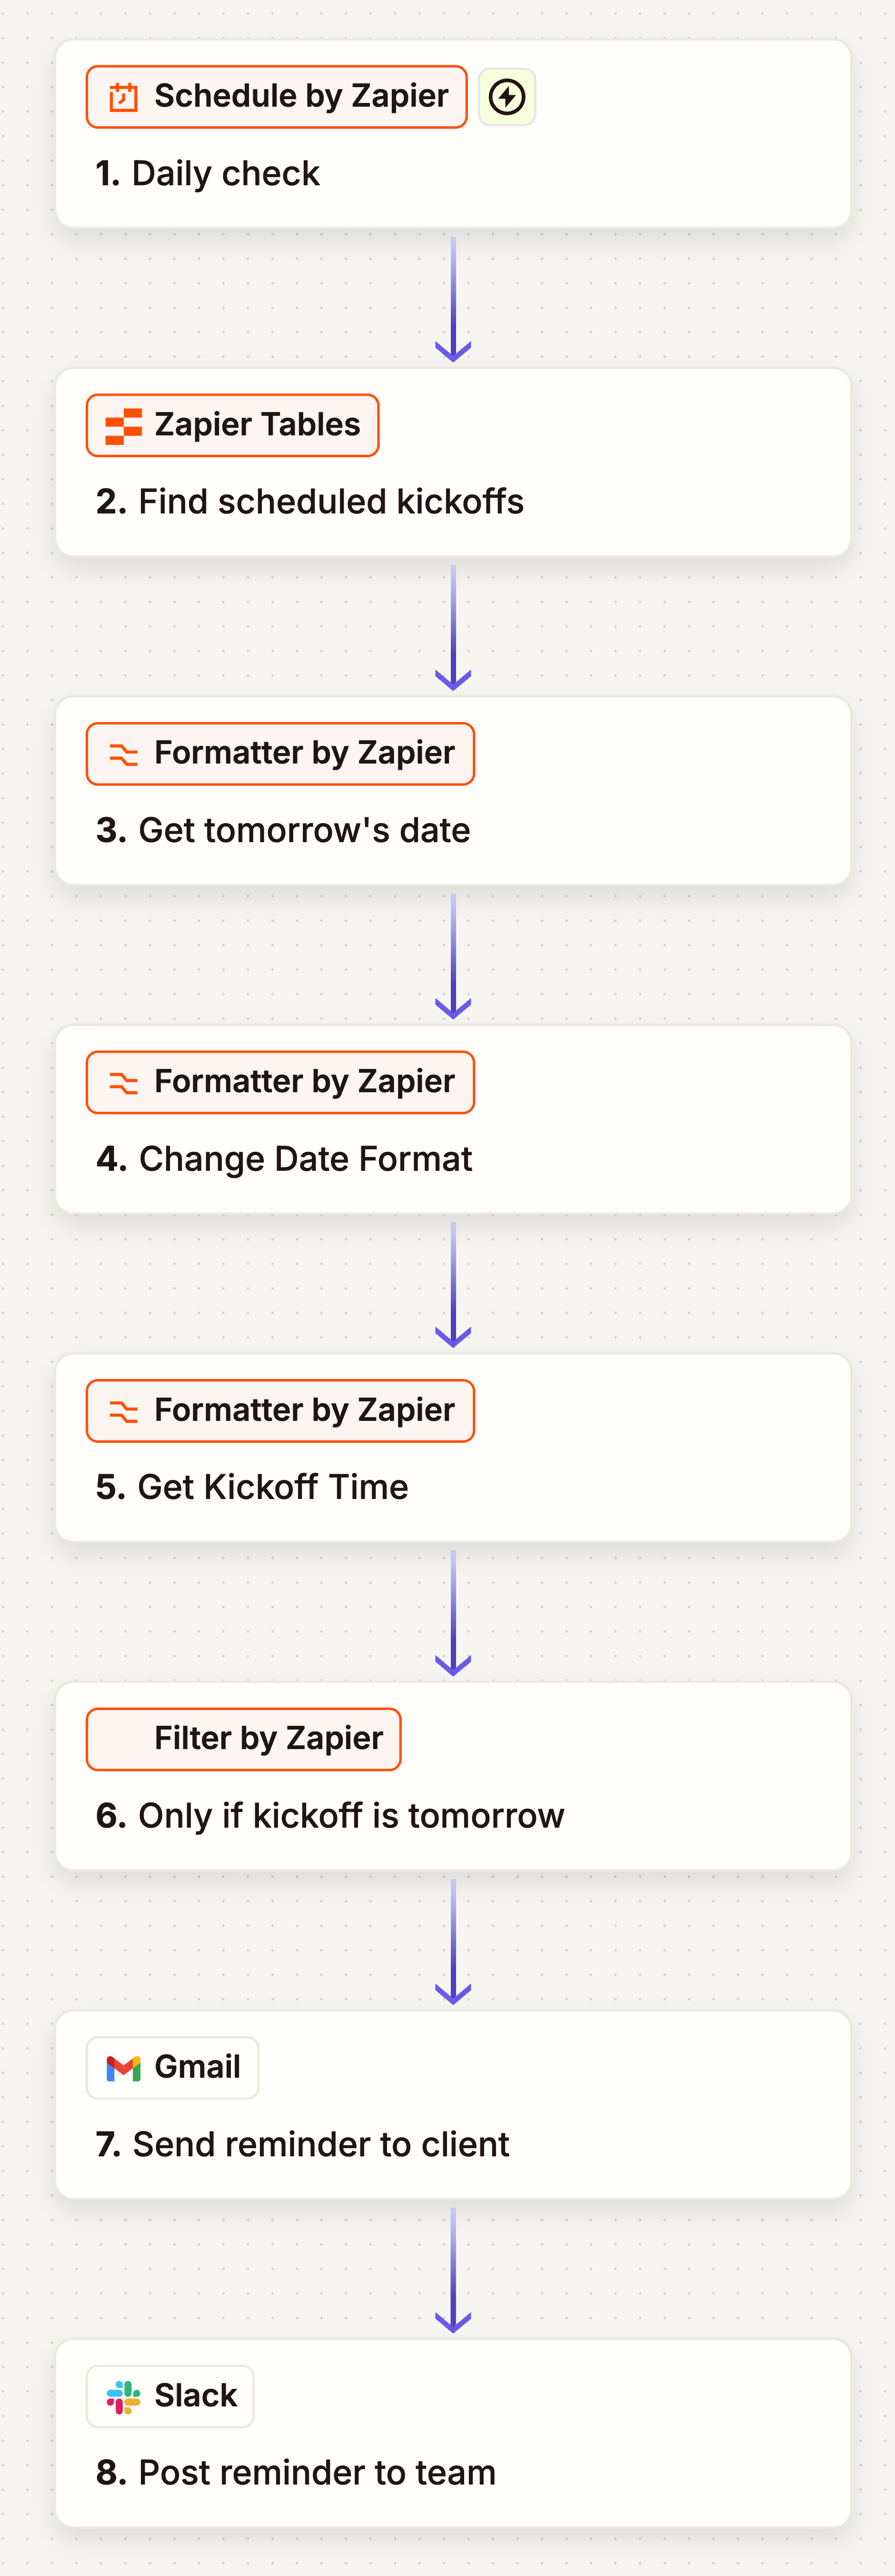Select the Filter by Zapier badge
This screenshot has height=2576, width=895.
[244, 1739]
